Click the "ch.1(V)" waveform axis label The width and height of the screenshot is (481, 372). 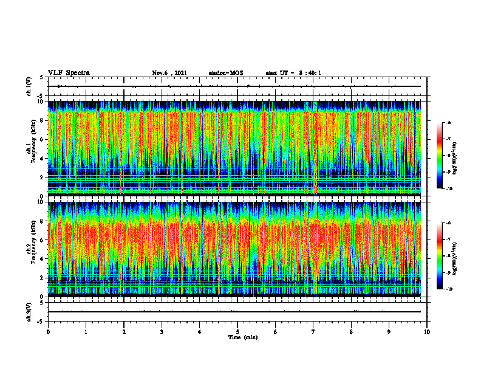pos(29,86)
